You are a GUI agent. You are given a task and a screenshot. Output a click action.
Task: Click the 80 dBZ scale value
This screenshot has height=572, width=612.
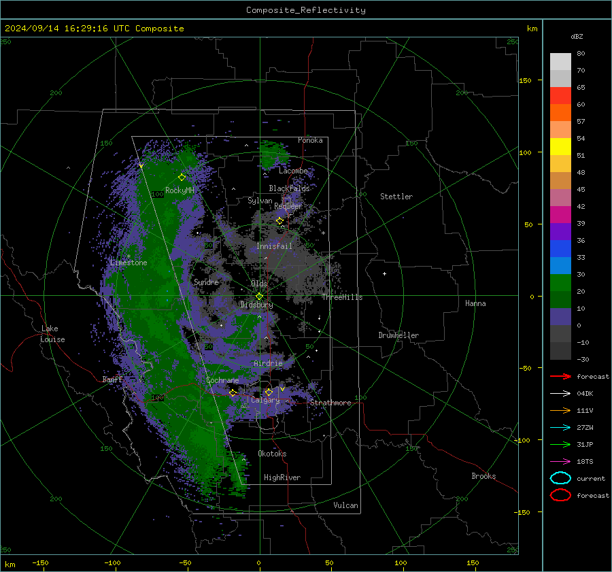point(581,54)
